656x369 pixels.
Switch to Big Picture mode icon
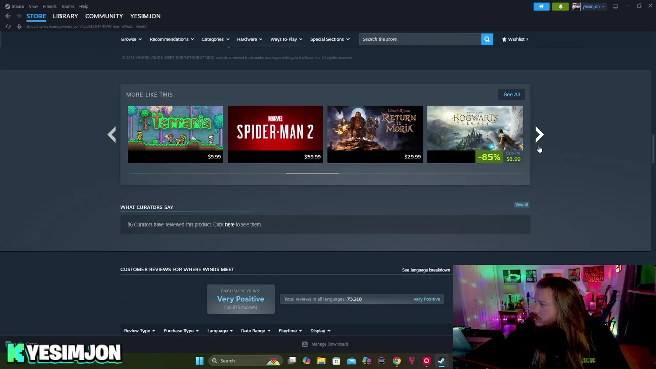click(x=615, y=6)
